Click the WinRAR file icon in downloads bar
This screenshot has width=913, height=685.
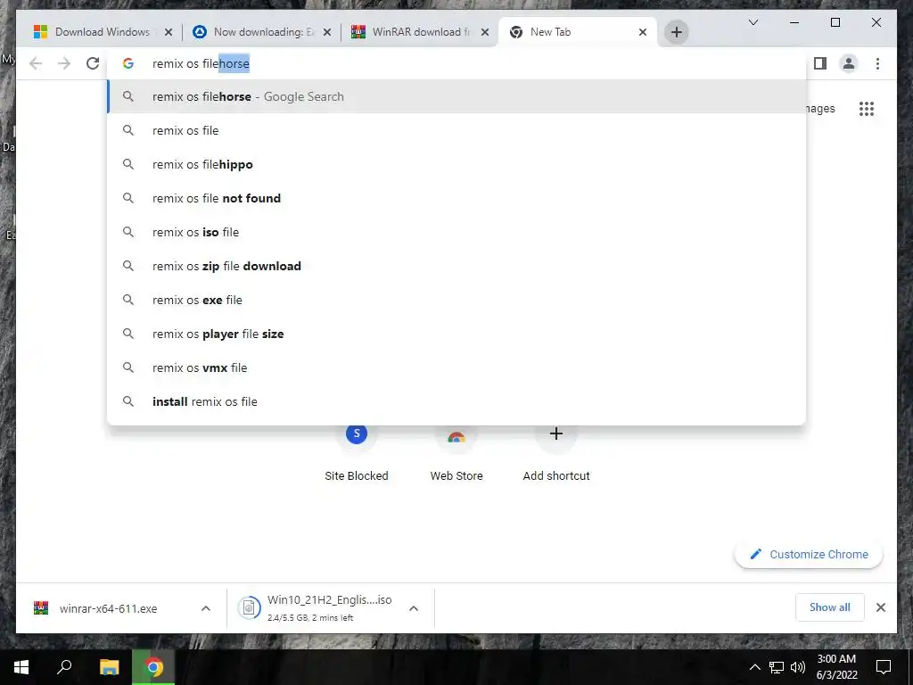pyautogui.click(x=41, y=608)
